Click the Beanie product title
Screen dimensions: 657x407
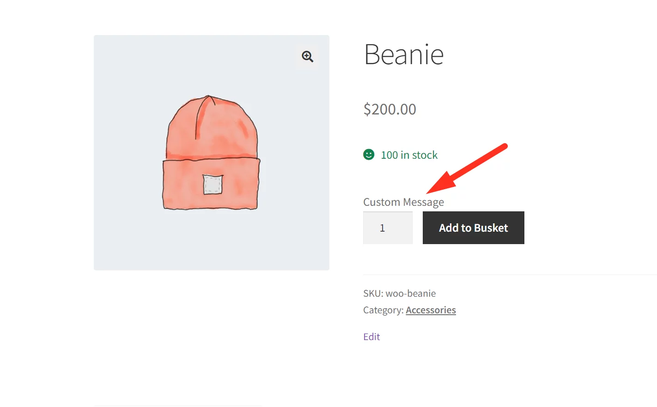[x=404, y=55]
